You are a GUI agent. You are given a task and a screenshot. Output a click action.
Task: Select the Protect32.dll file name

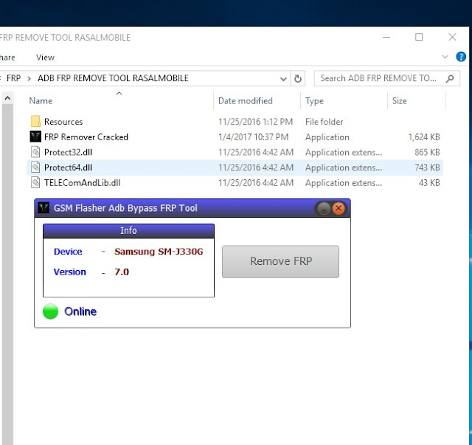[x=68, y=153]
